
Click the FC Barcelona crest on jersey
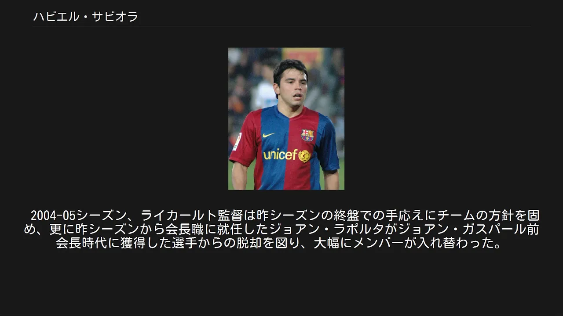click(x=307, y=135)
